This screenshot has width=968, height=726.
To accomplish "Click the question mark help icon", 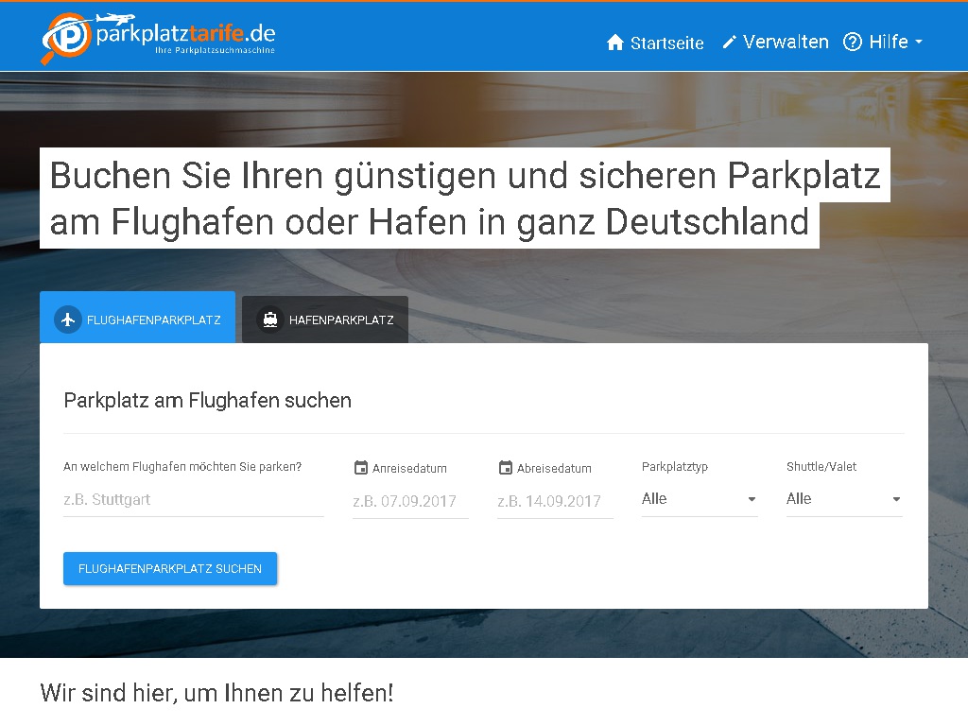I will pyautogui.click(x=853, y=43).
